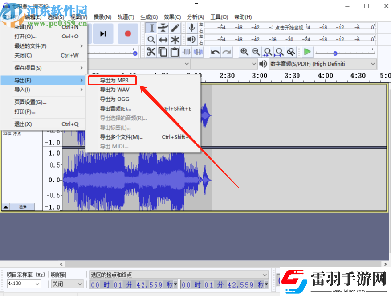
Task: Select the Time Shift tool
Action: click(x=163, y=39)
